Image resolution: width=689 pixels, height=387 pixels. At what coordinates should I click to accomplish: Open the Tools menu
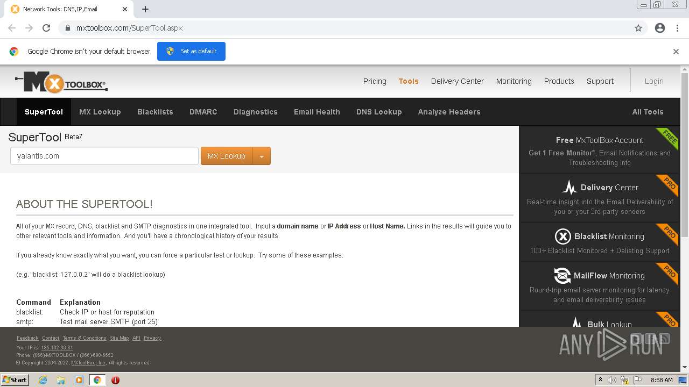click(x=409, y=81)
